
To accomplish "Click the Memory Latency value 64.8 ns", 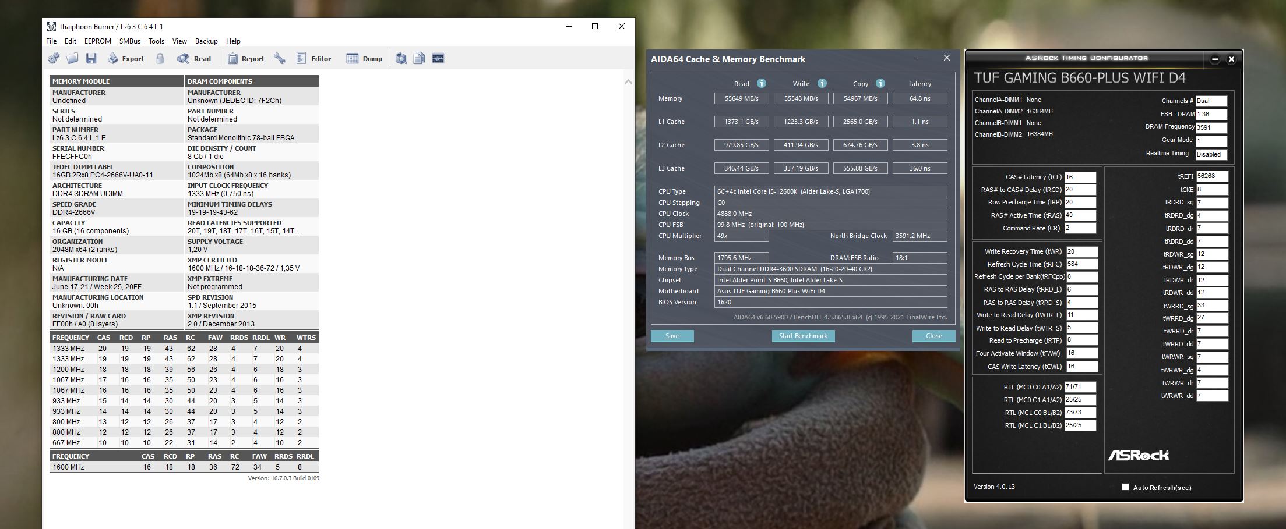I will coord(919,98).
